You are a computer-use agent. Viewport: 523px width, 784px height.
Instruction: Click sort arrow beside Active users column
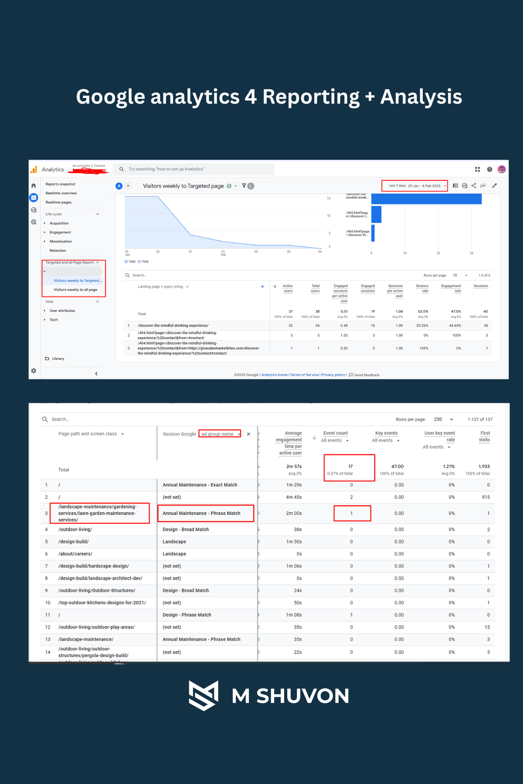(x=275, y=286)
